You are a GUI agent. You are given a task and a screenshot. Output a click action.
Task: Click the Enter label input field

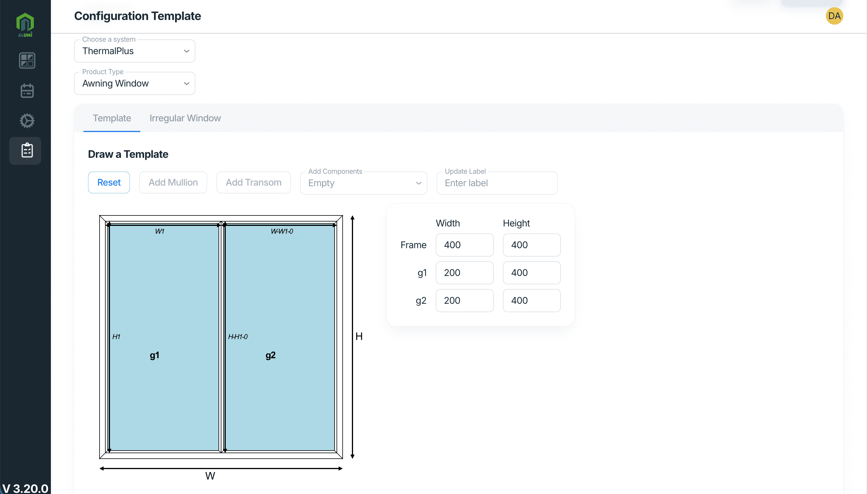(x=496, y=183)
